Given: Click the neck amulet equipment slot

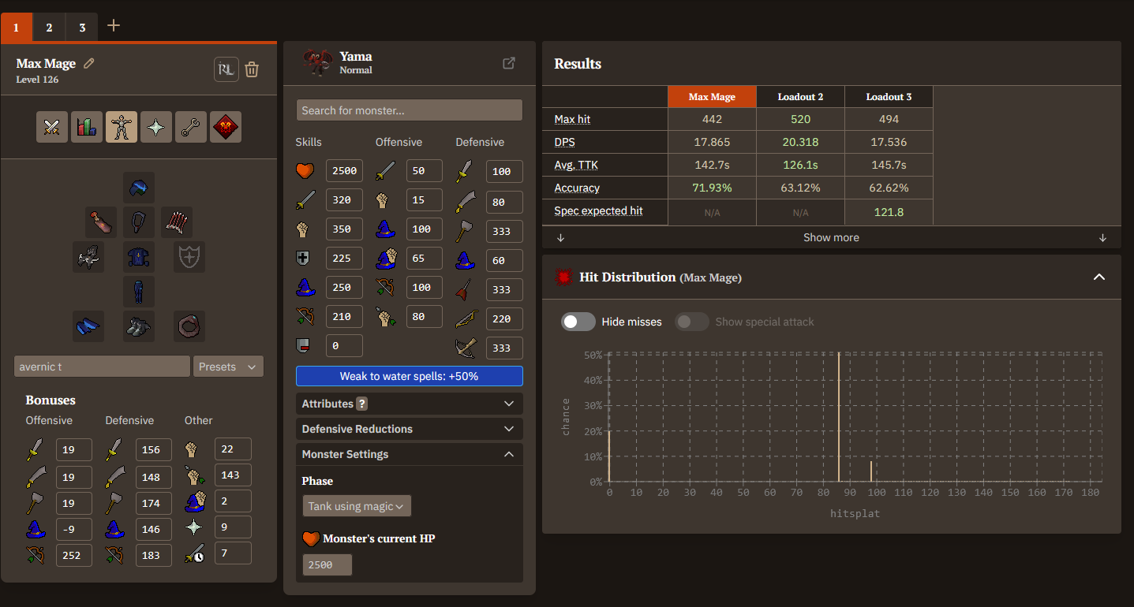Looking at the screenshot, I should [x=139, y=222].
